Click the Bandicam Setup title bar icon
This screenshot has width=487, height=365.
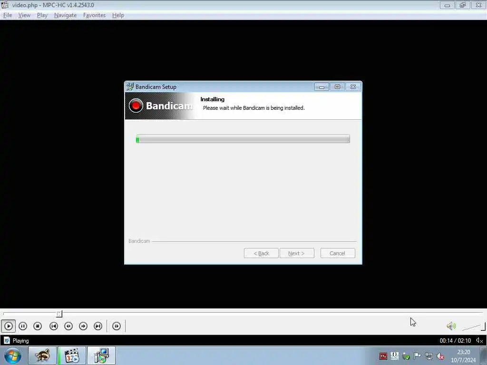coord(130,86)
